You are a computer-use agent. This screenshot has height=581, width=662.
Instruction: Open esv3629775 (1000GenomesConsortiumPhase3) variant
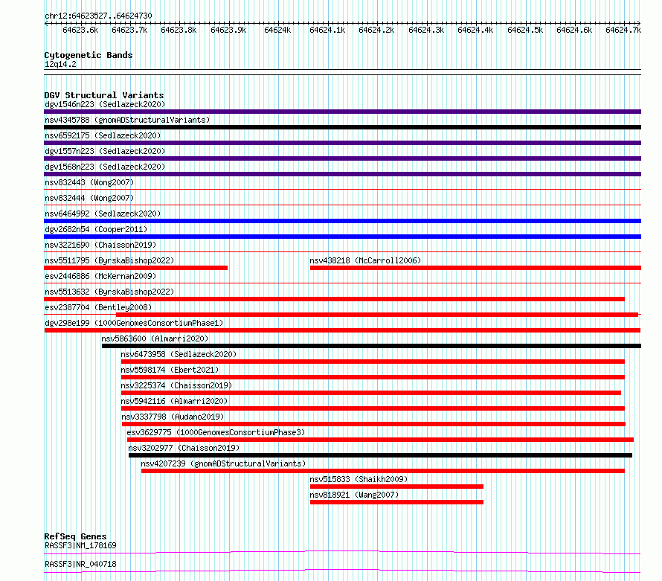[216, 432]
